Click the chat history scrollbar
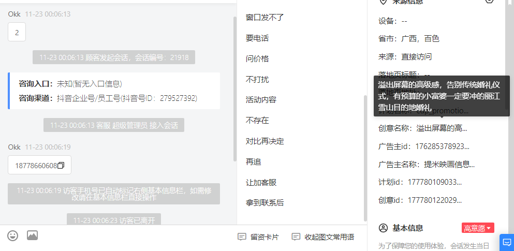 pyautogui.click(x=234, y=88)
